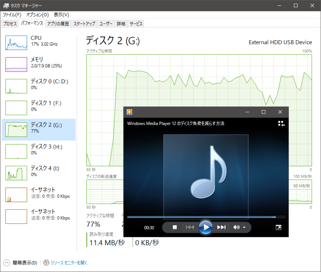Select ディスク 3 (H:) entry
The width and height of the screenshot is (321, 272).
39,151
